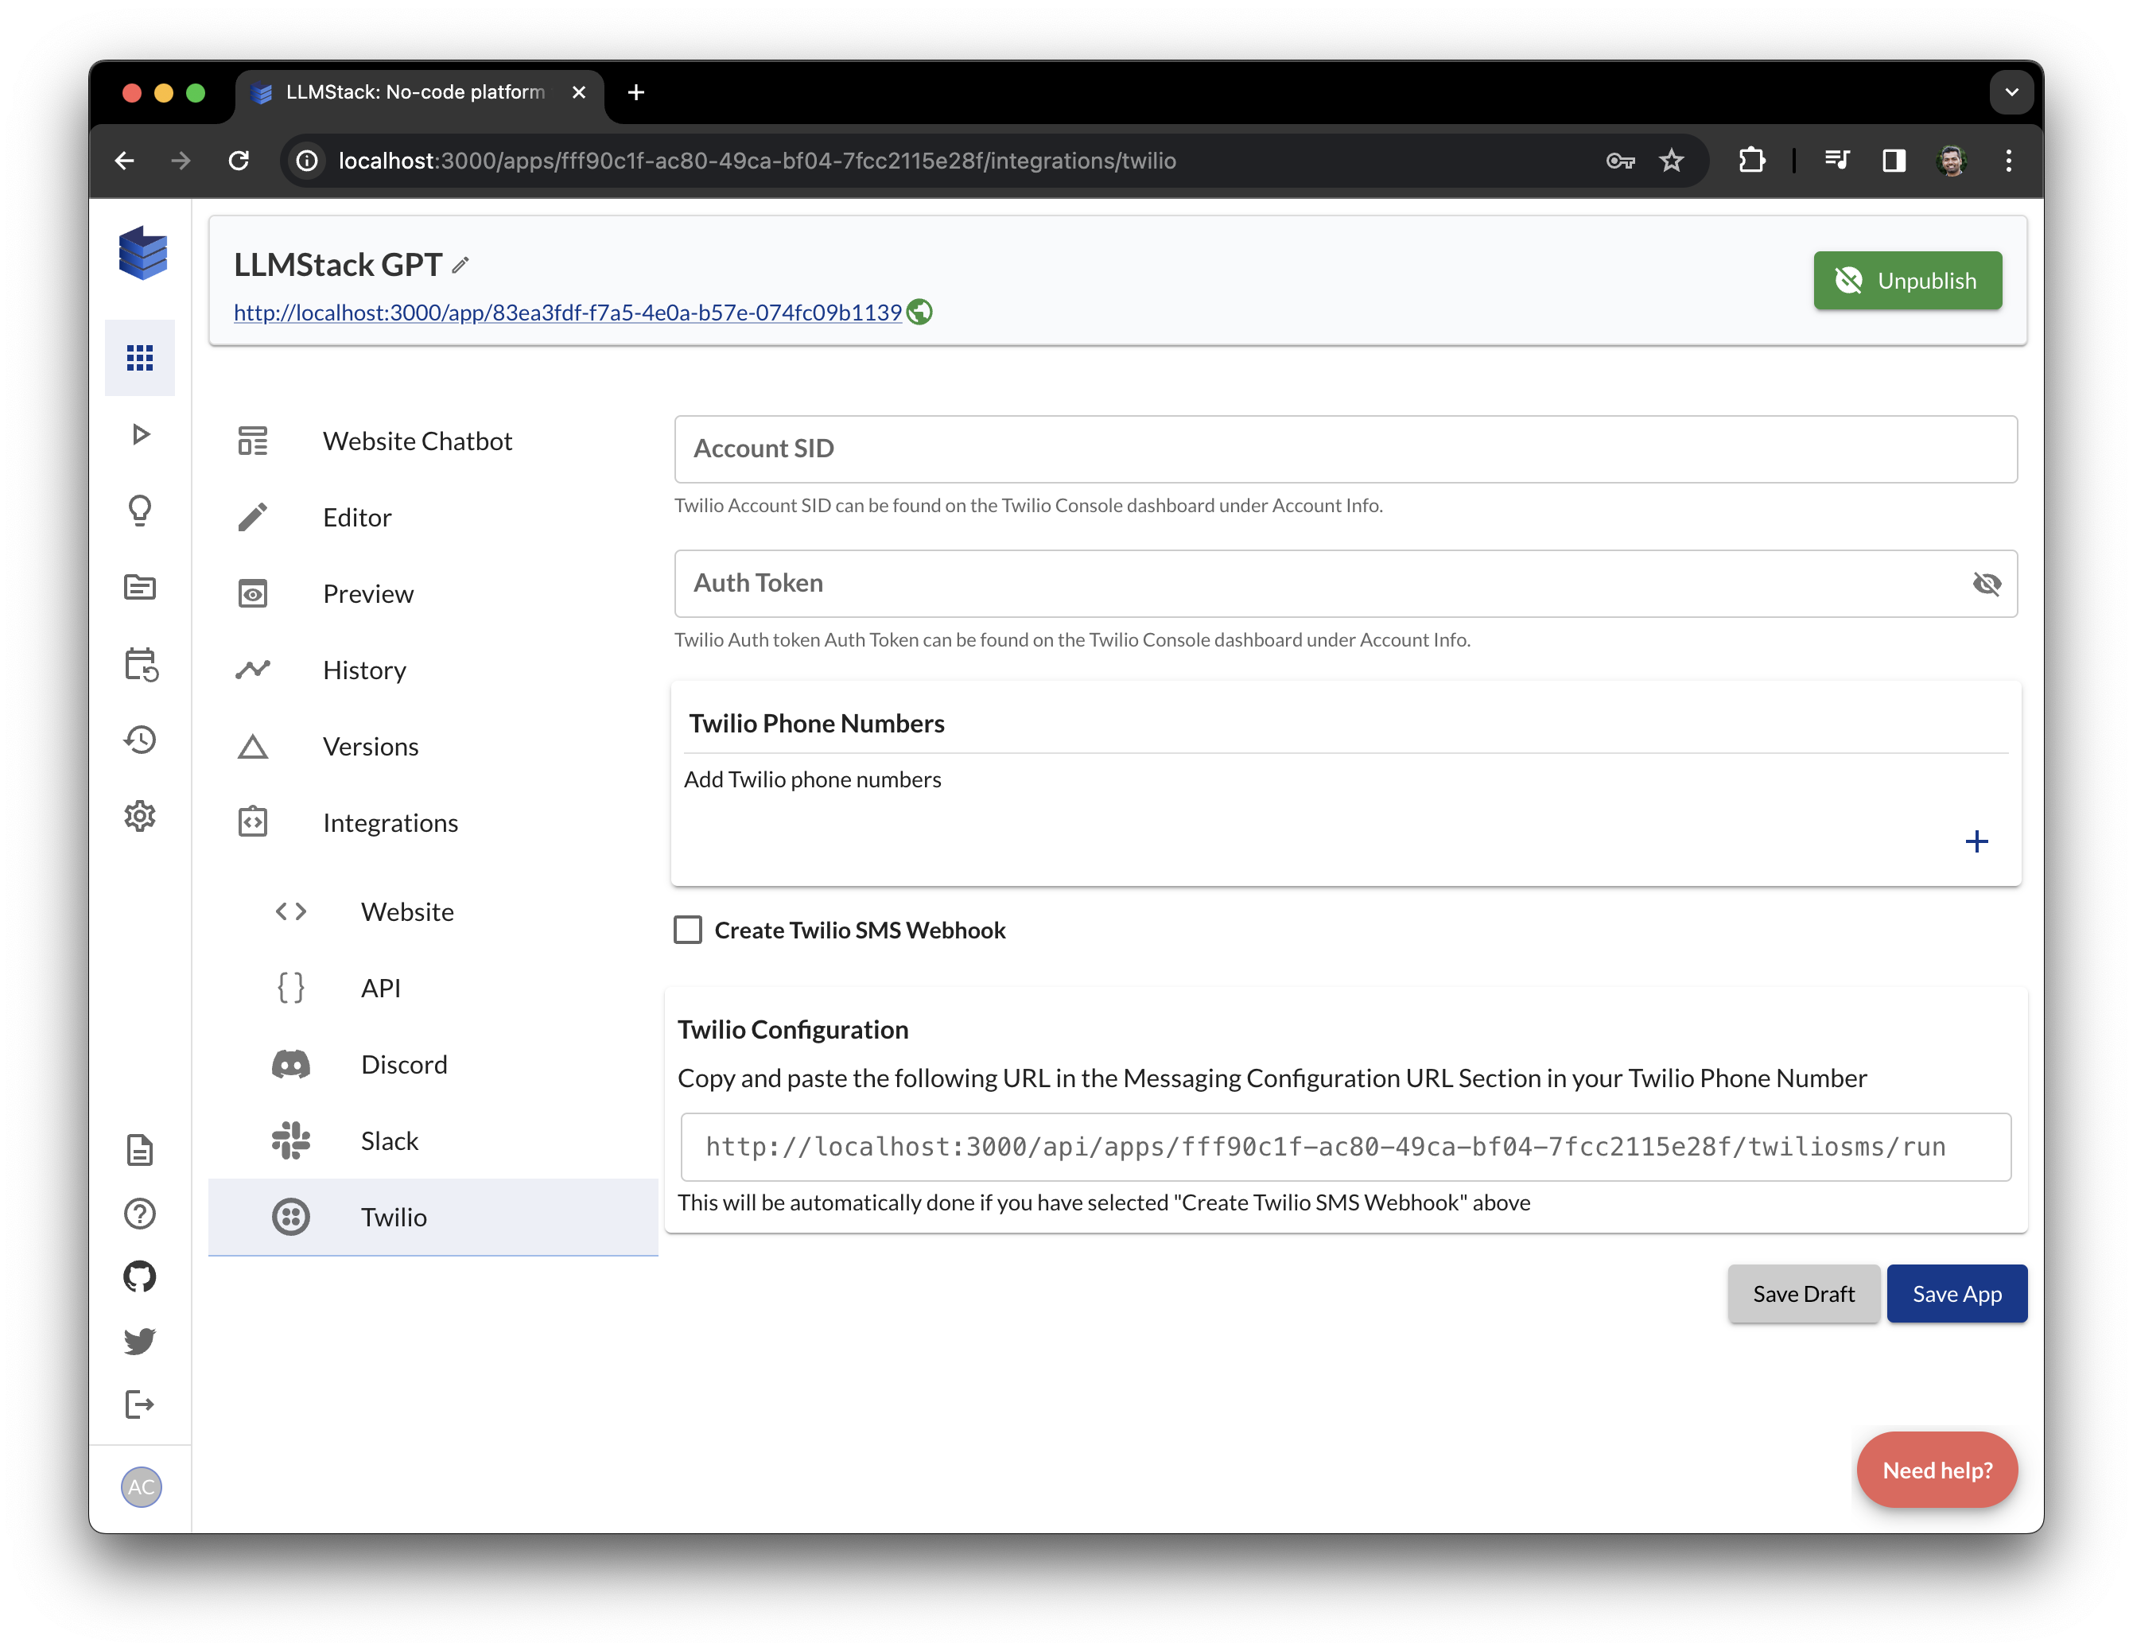The width and height of the screenshot is (2133, 1651).
Task: Enable Create Twilio SMS Webhook
Action: click(x=688, y=930)
